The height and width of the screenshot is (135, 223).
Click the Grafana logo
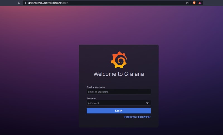coord(119,60)
